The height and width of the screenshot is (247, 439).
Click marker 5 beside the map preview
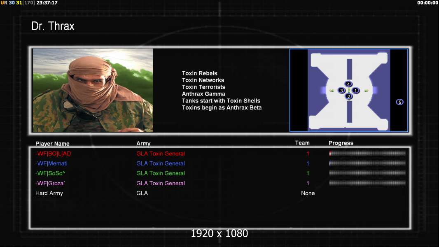pos(399,102)
